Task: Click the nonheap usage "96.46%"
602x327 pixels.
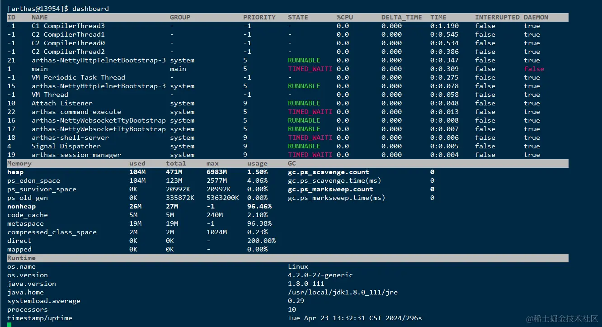Action: coord(259,206)
